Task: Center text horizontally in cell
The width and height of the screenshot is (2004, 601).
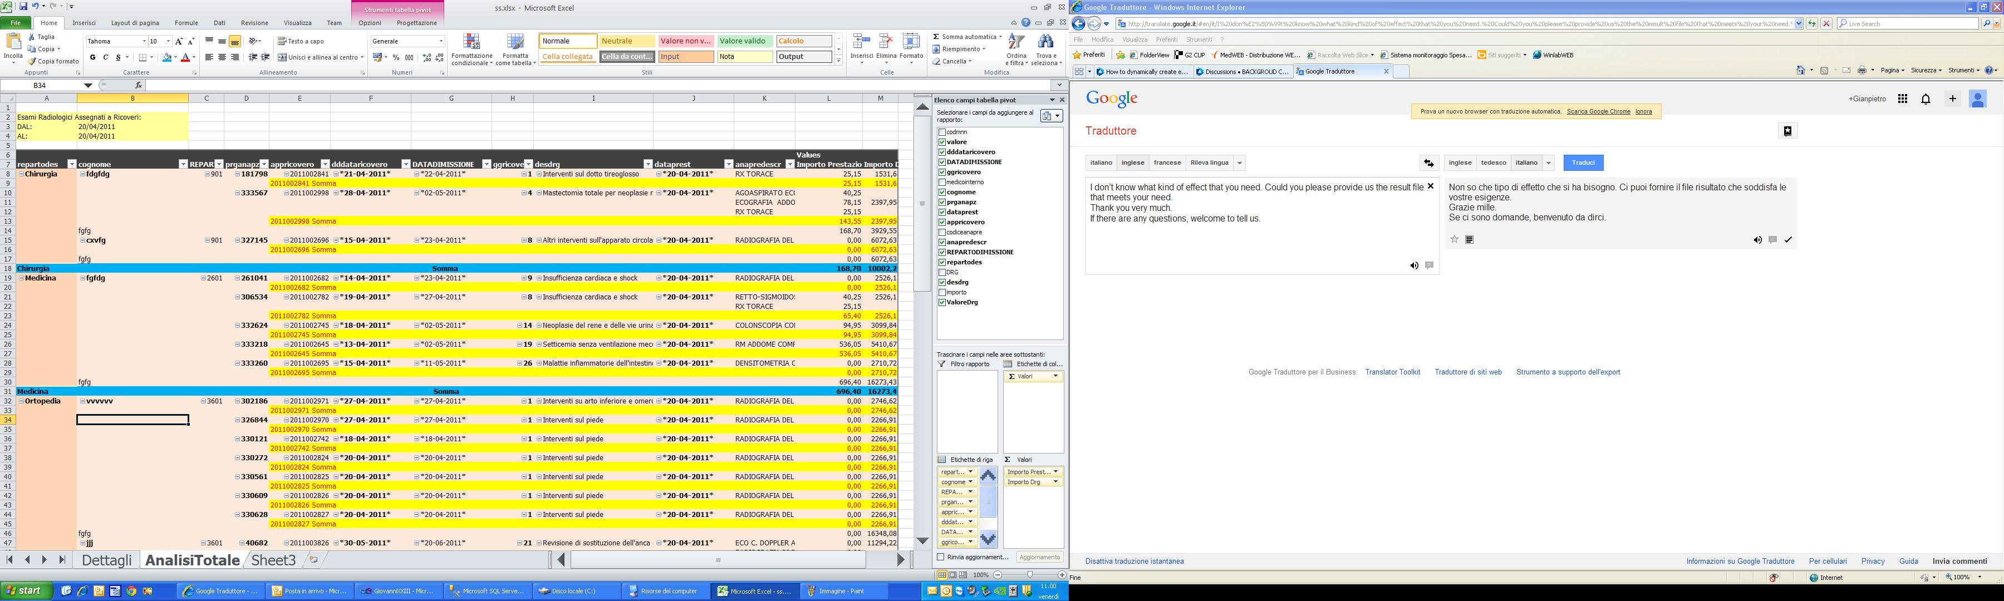Action: (x=222, y=57)
